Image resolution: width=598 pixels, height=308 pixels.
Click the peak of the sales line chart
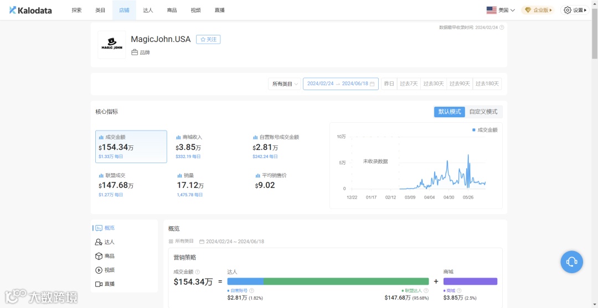468,155
